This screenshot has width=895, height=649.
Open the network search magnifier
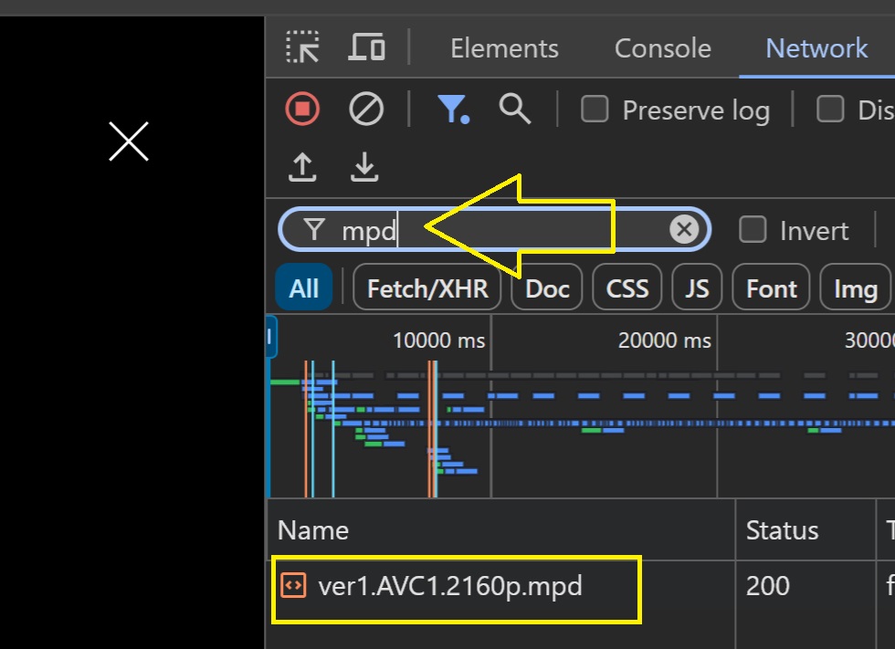click(515, 110)
